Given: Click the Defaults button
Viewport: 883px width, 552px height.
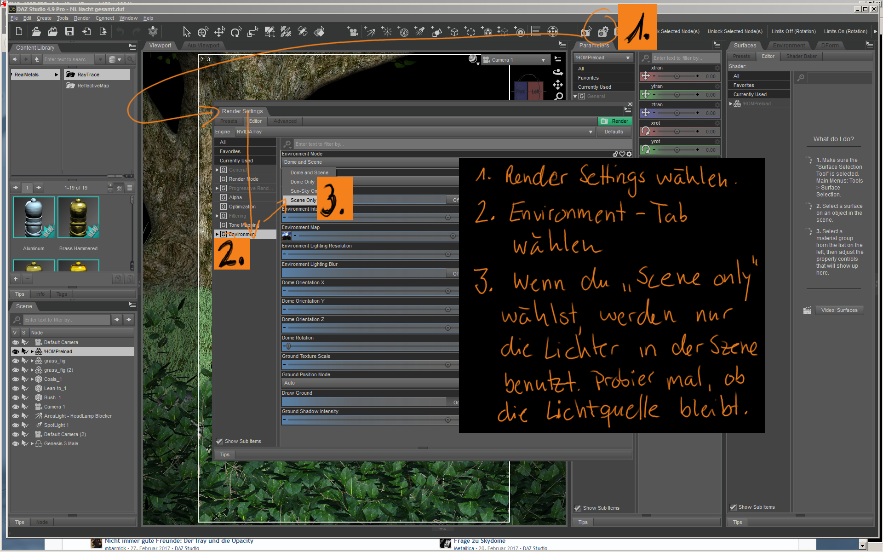Looking at the screenshot, I should pyautogui.click(x=614, y=132).
